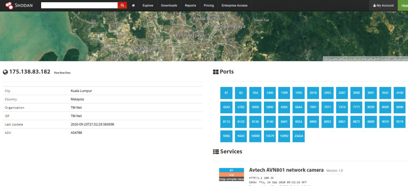Viewport: 408px width, 186px height.
Task: Jump to port 8112 service
Action: pyautogui.click(x=226, y=122)
